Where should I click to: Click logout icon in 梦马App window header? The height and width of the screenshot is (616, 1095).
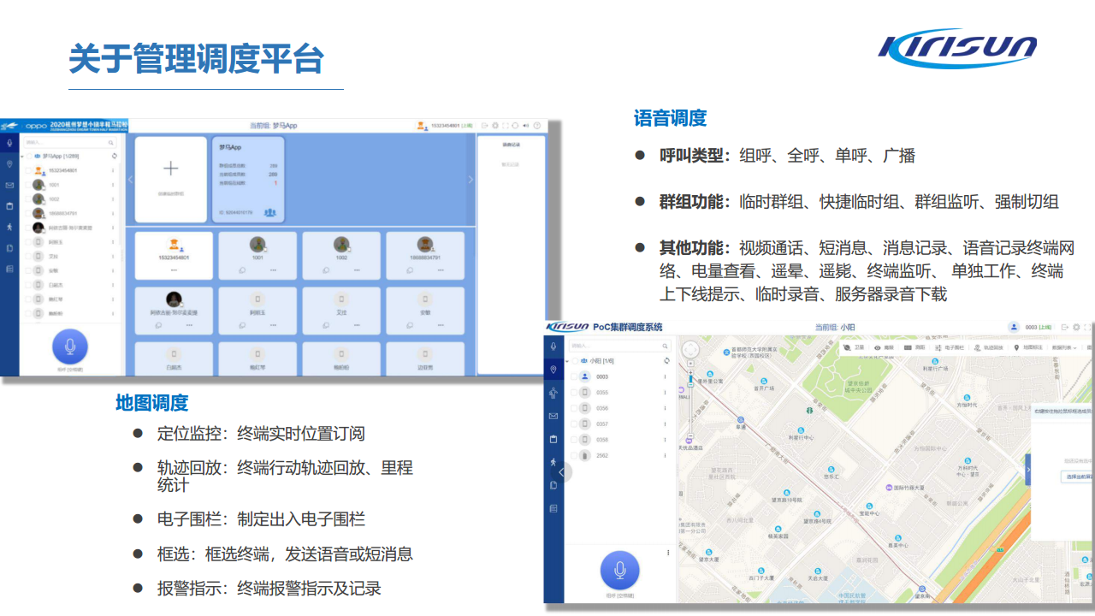click(x=484, y=126)
